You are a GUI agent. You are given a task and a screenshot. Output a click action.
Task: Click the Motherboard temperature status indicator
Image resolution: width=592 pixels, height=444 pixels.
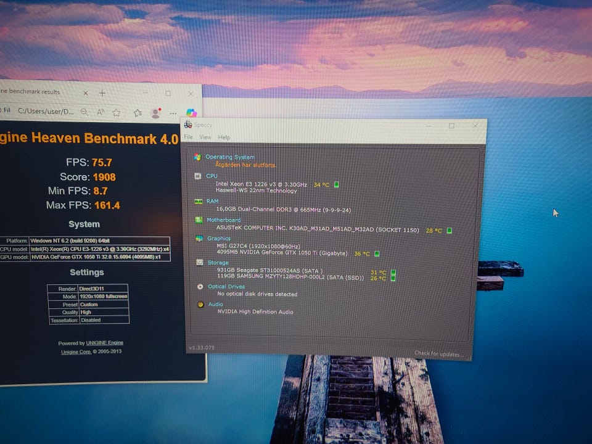click(x=450, y=230)
